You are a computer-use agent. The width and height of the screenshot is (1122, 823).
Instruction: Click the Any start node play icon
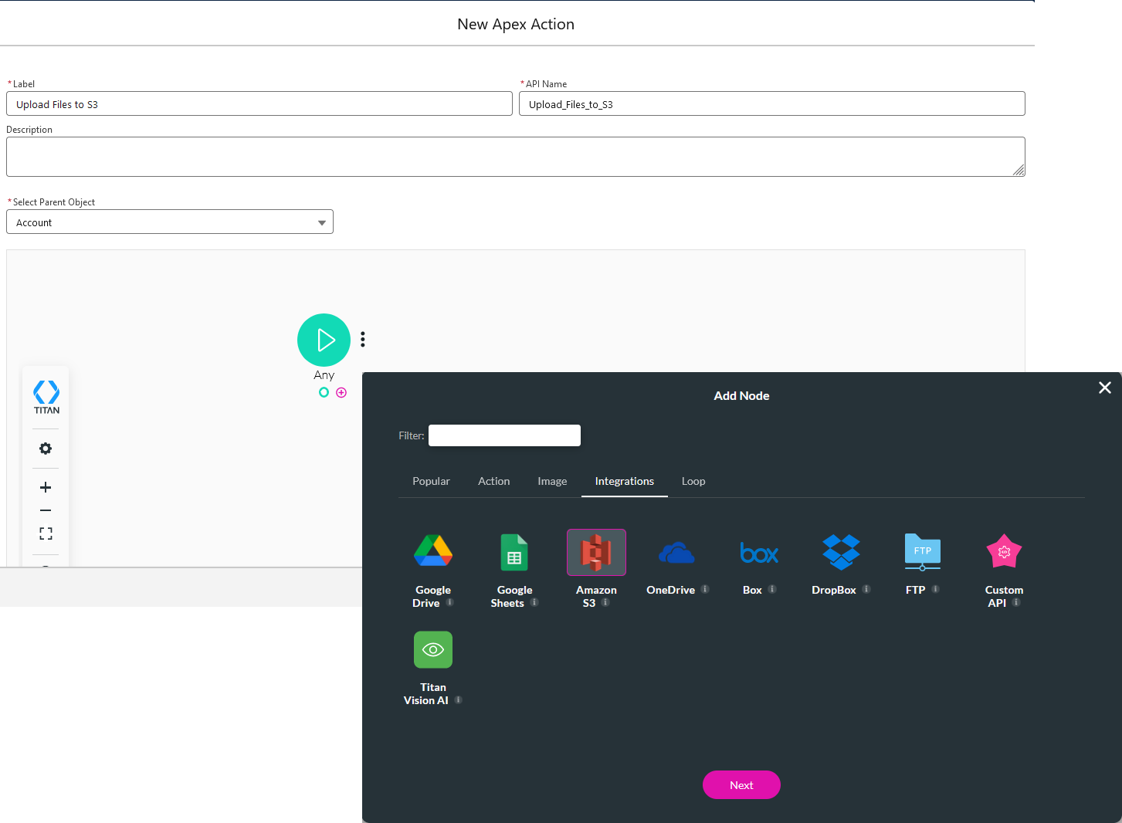tap(324, 340)
